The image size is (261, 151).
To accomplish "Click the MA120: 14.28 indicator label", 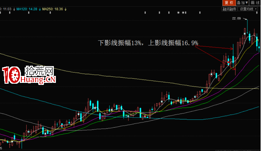I will click(27, 9).
